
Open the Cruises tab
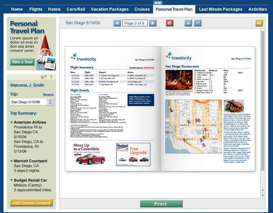[x=142, y=9]
